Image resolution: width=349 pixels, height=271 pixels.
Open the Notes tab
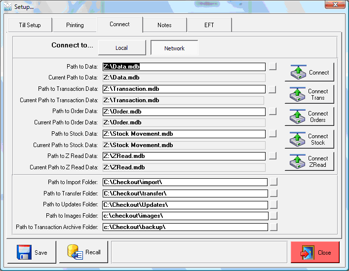[x=164, y=25]
